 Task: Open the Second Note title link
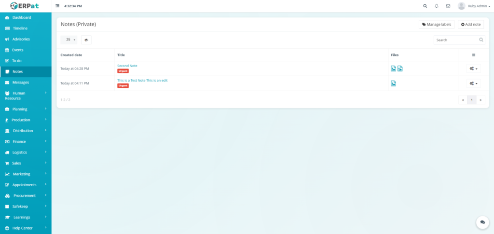pyautogui.click(x=127, y=66)
